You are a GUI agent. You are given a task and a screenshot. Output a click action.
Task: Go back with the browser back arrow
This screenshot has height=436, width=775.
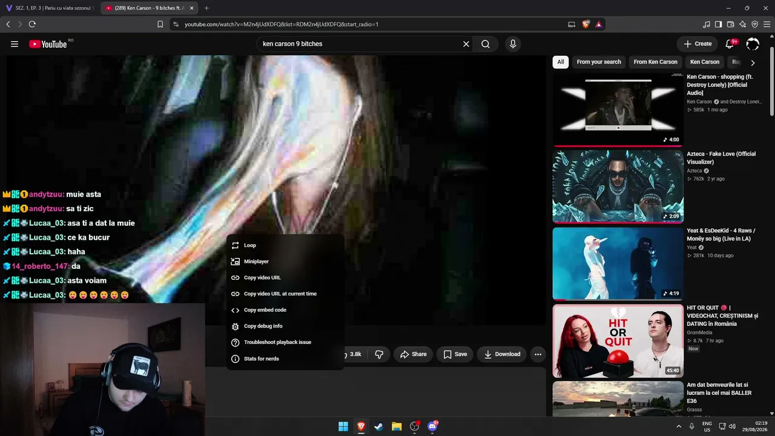[8, 24]
